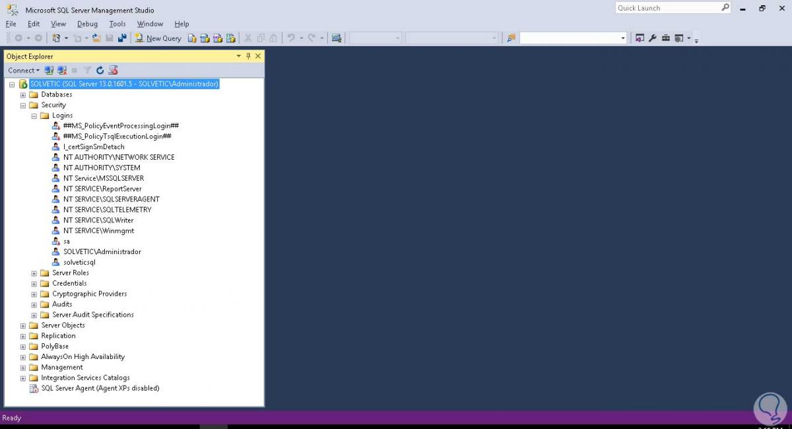This screenshot has width=792, height=429.
Task: Open the Window menu
Action: (150, 24)
